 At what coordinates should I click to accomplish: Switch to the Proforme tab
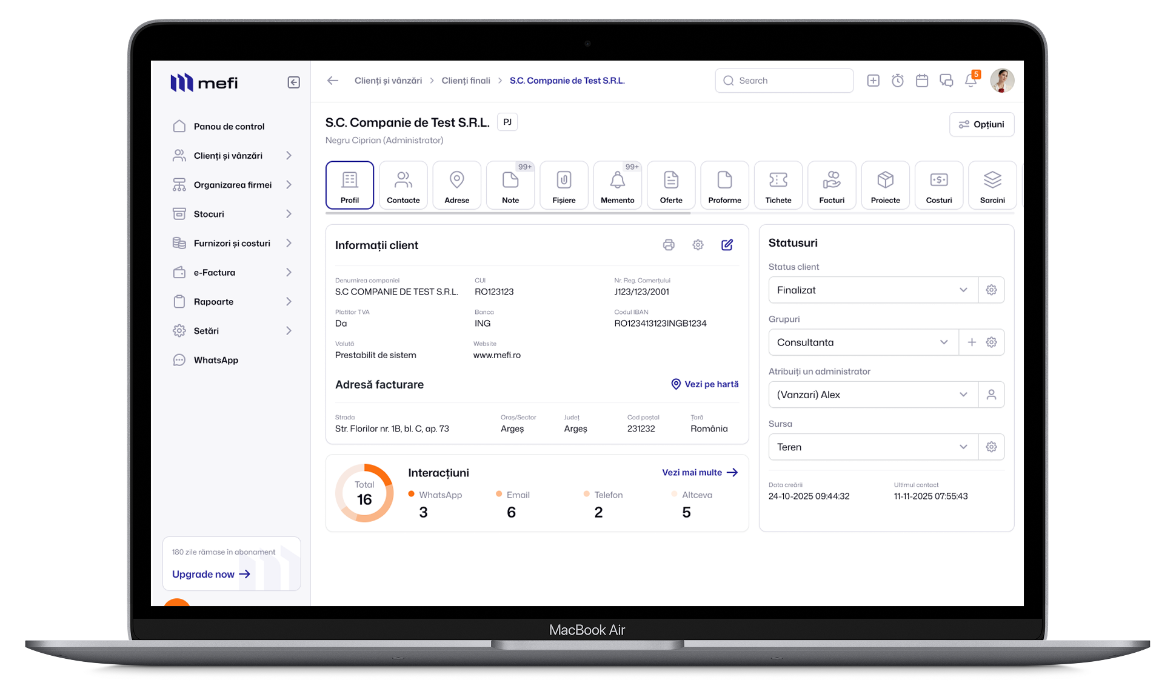pyautogui.click(x=724, y=185)
